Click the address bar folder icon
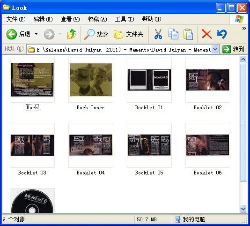Viewport: 250px width, 226px height. point(31,50)
